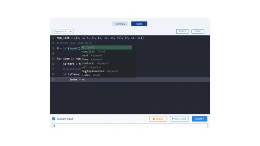Screen dimensions: 260x146
Task: Click the SAVE button
Action: click(x=198, y=32)
